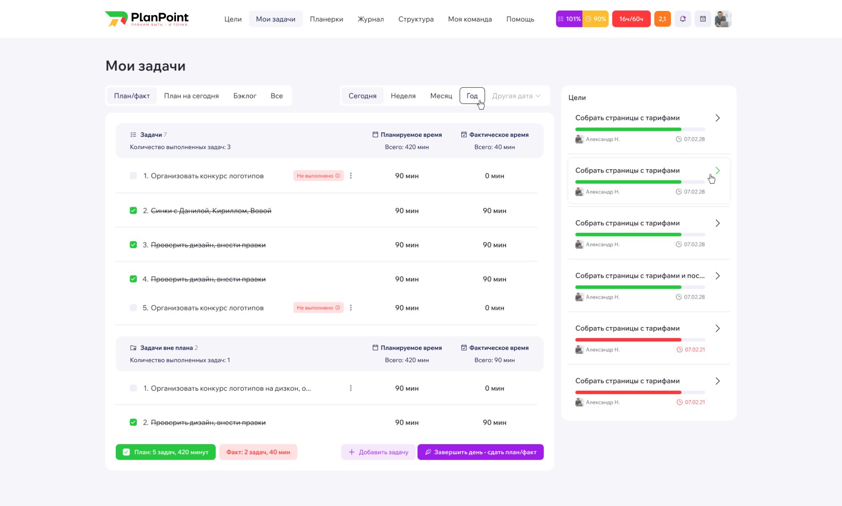Uncheck task 2 Синки с Данилой
Screen dimensions: 842x506
(x=133, y=210)
